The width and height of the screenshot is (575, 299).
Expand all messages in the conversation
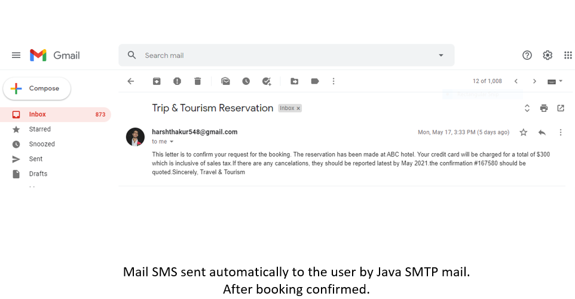click(527, 108)
